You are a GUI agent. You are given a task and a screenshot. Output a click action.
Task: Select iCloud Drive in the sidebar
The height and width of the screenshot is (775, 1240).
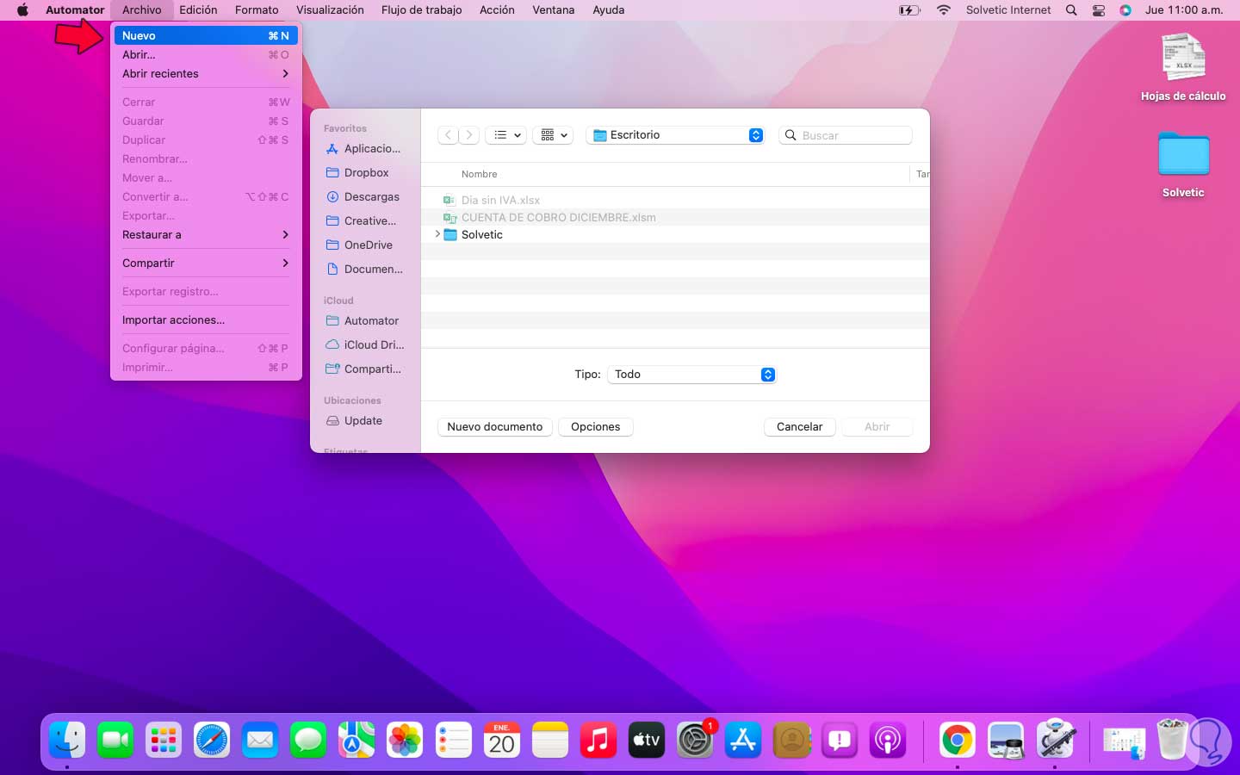(x=365, y=344)
